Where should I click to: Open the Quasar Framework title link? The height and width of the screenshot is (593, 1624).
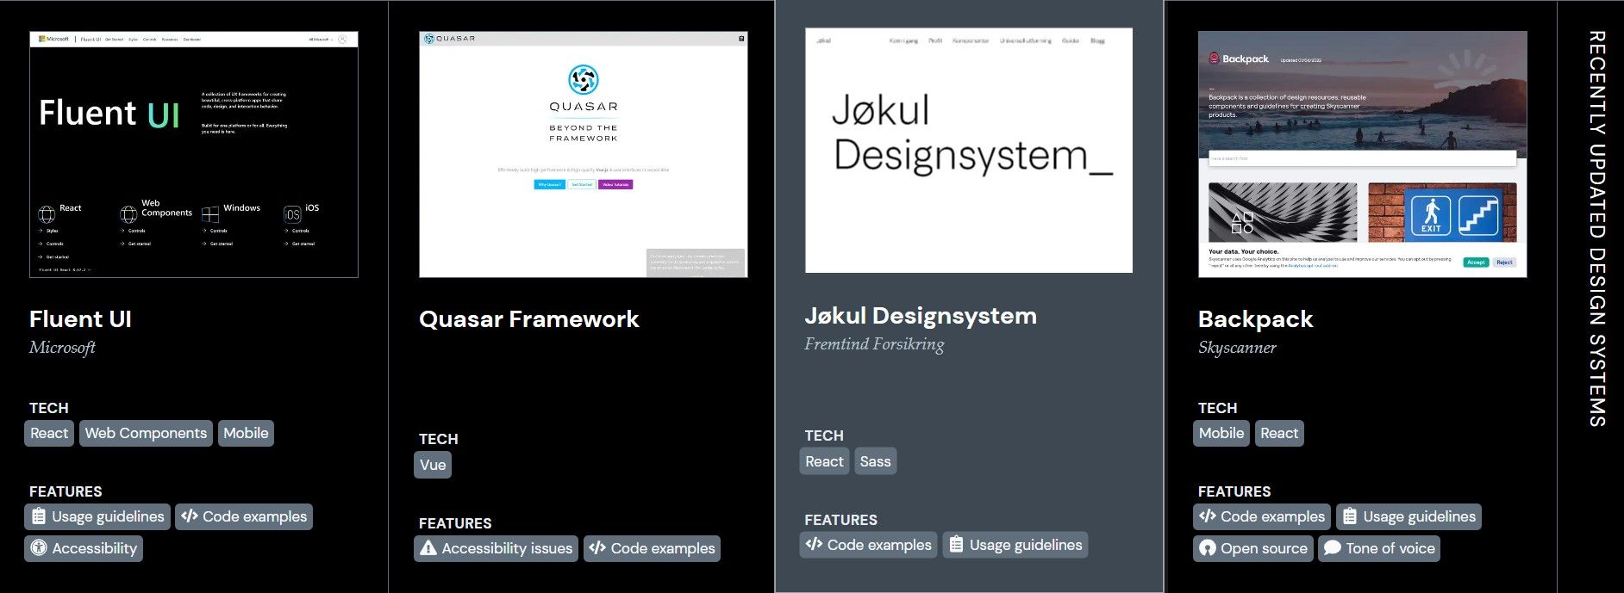(x=529, y=319)
